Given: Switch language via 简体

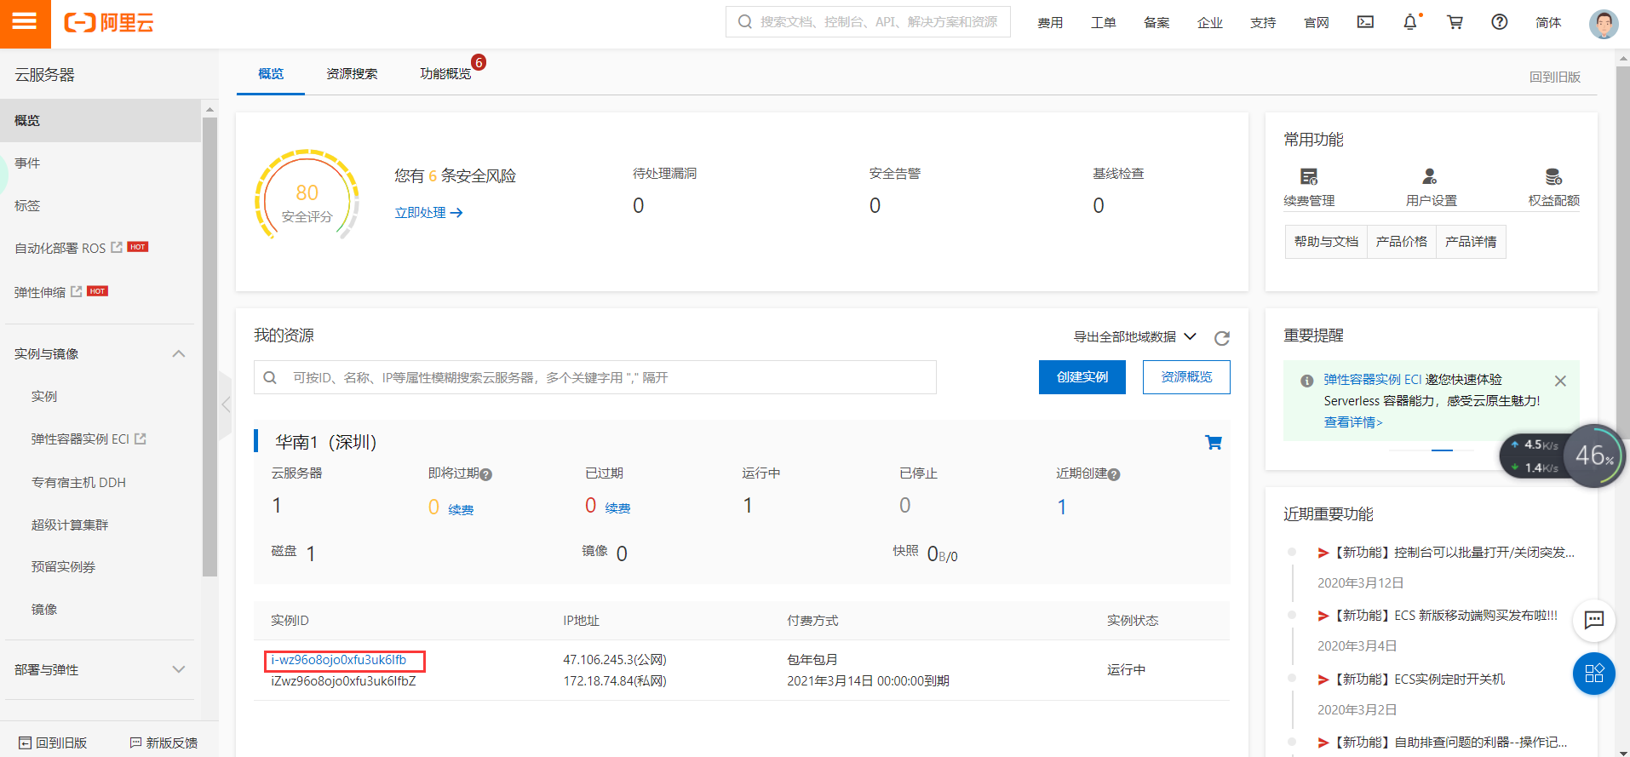Looking at the screenshot, I should (x=1548, y=23).
